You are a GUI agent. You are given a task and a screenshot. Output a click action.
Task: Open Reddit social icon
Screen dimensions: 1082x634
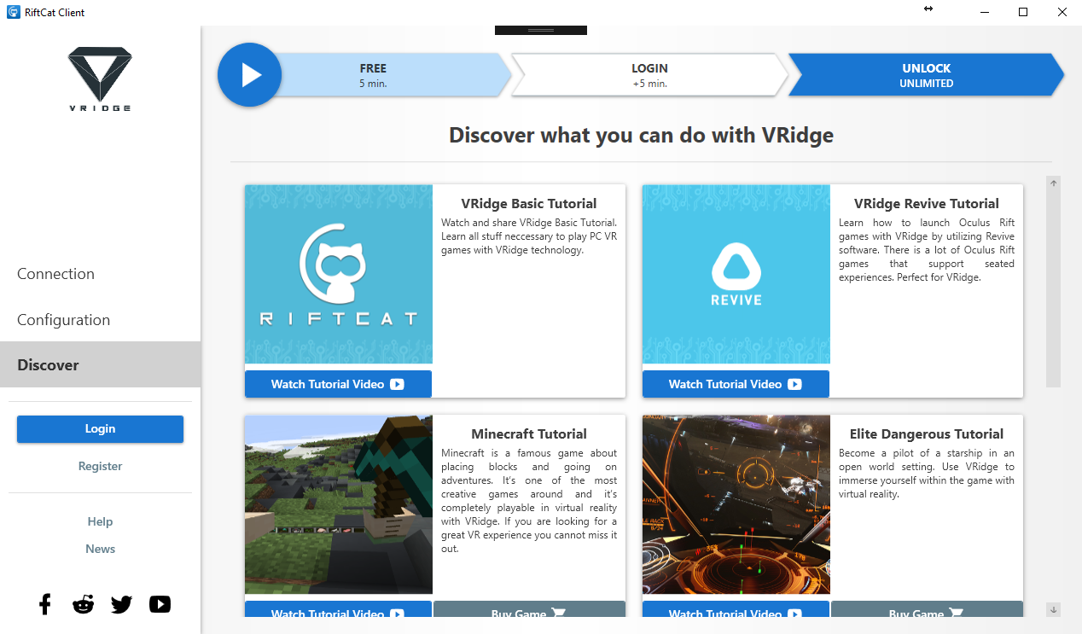pos(83,604)
